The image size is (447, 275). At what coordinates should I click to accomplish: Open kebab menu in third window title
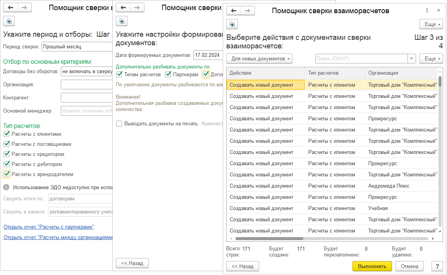[x=427, y=11]
